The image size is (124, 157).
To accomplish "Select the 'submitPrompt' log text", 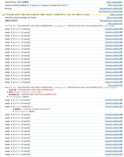I will [11, 2].
